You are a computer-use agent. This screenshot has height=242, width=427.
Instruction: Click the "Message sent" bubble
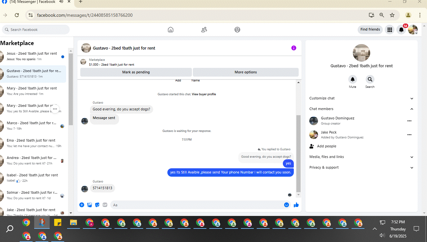(104, 118)
